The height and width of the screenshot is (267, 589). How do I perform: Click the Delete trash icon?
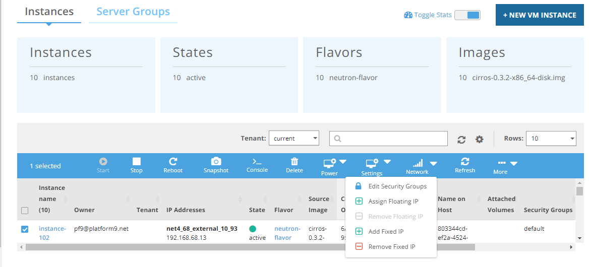pyautogui.click(x=294, y=162)
